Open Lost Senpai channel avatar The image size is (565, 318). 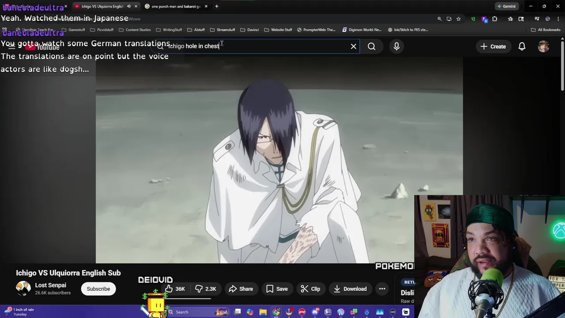point(23,288)
